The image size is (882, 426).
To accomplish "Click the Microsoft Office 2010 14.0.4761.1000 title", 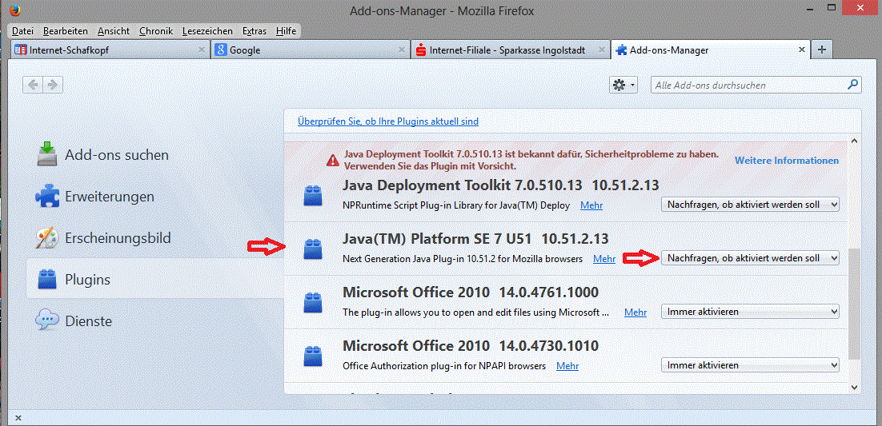I will pyautogui.click(x=471, y=293).
